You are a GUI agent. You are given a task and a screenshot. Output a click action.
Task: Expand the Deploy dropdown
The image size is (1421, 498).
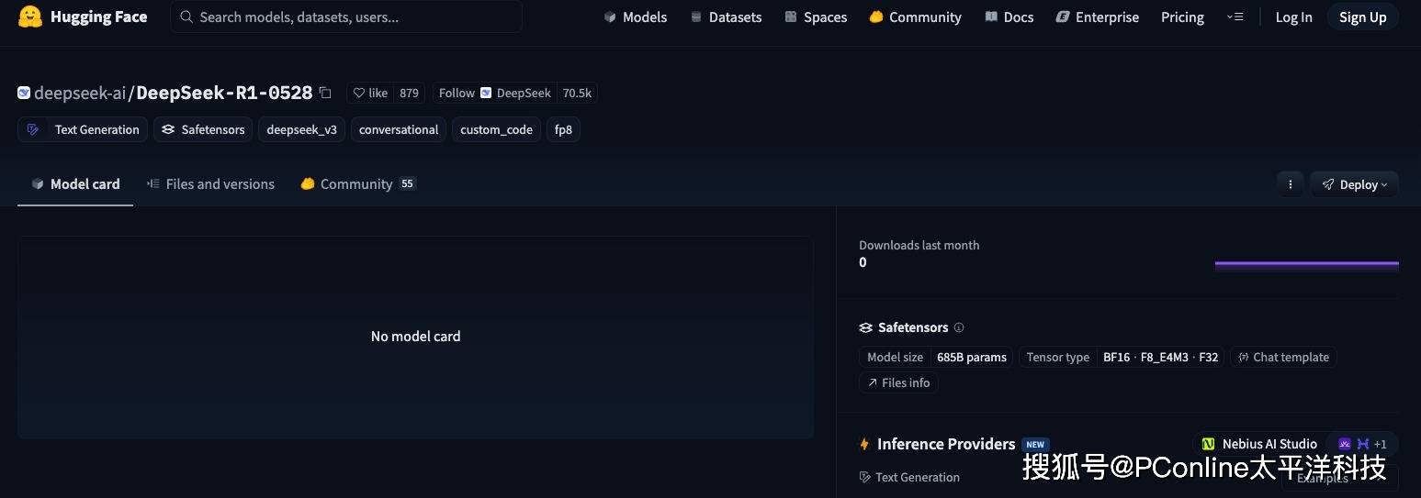[x=1355, y=184]
